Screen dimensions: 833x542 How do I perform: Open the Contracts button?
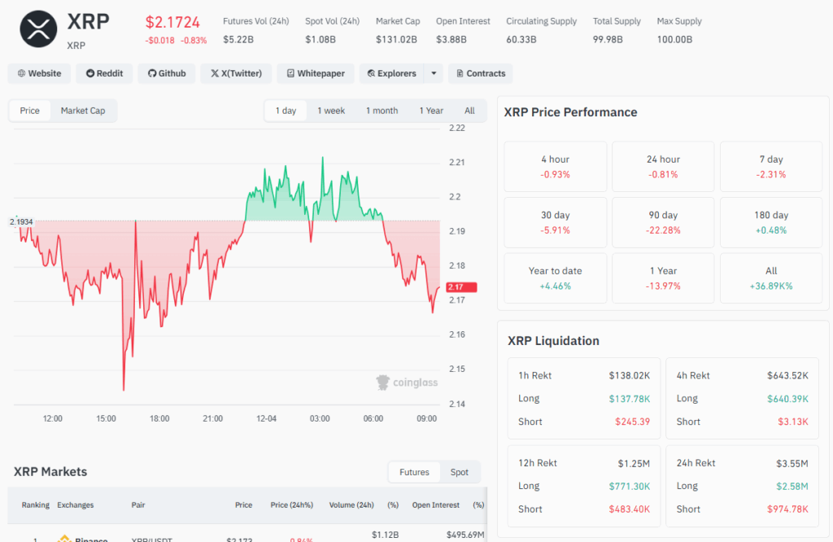click(x=480, y=73)
